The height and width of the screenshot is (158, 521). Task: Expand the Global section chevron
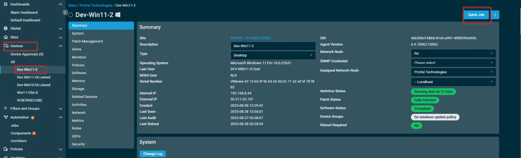tap(60, 29)
